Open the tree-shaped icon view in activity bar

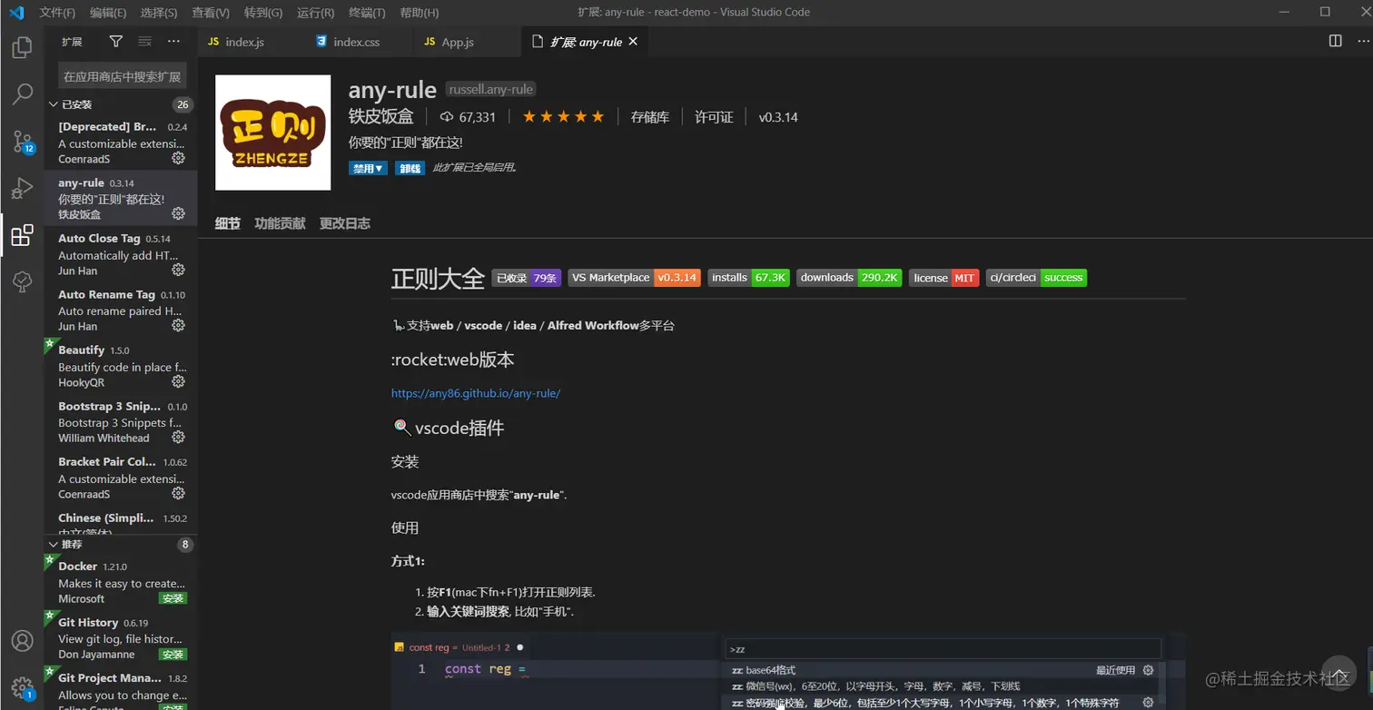coord(22,282)
